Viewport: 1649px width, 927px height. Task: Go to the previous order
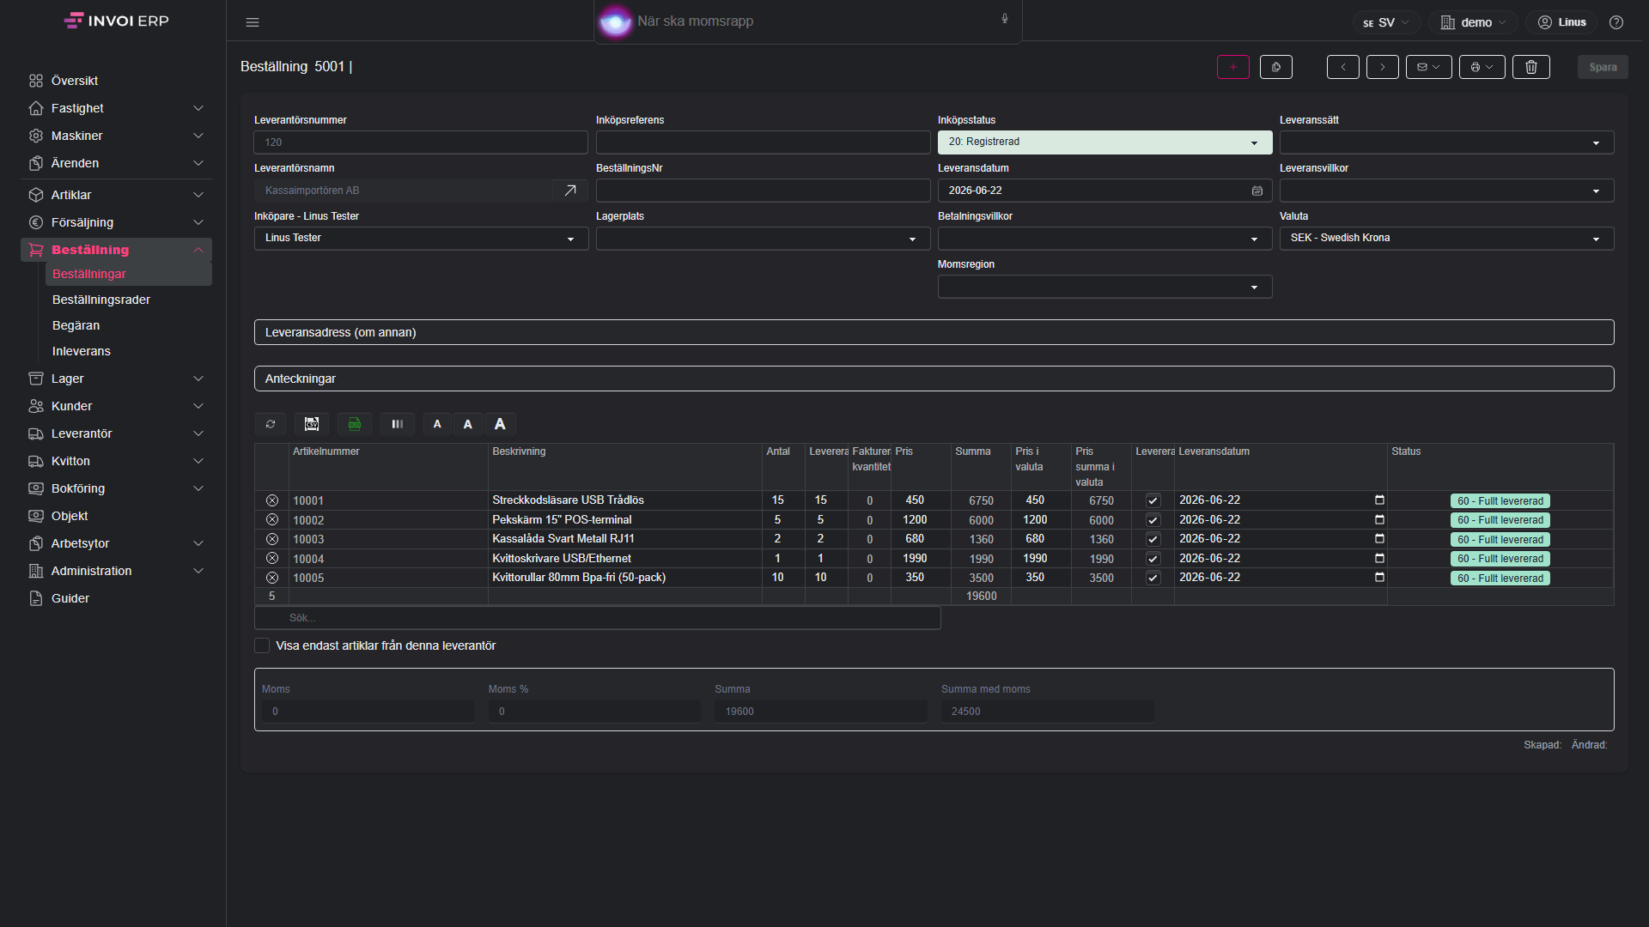click(x=1342, y=67)
